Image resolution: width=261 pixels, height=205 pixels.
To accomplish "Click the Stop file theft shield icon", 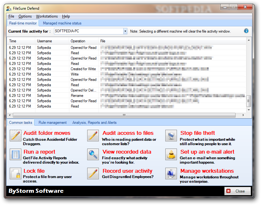I will point(171,135).
